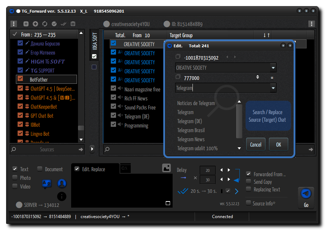Click the add square plus icon in toolbar
This screenshot has width=325, height=230.
coord(26,24)
